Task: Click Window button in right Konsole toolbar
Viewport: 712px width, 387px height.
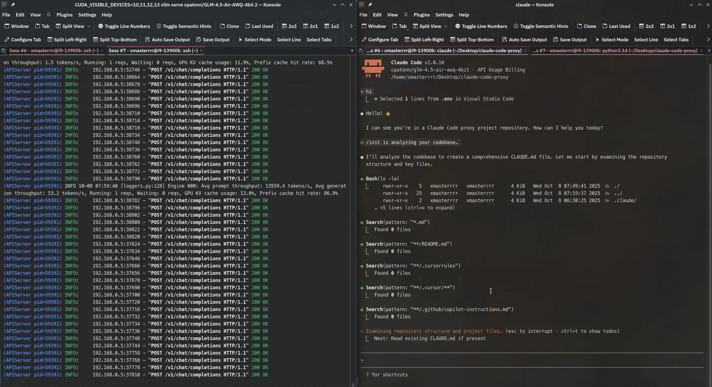Action: point(374,26)
